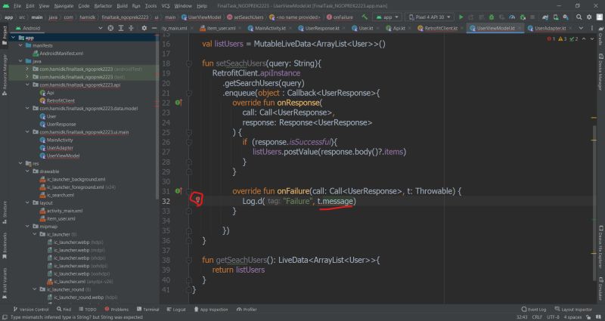This screenshot has height=321, width=605.
Task: Open editor tabs more options menu
Action: tap(592, 28)
